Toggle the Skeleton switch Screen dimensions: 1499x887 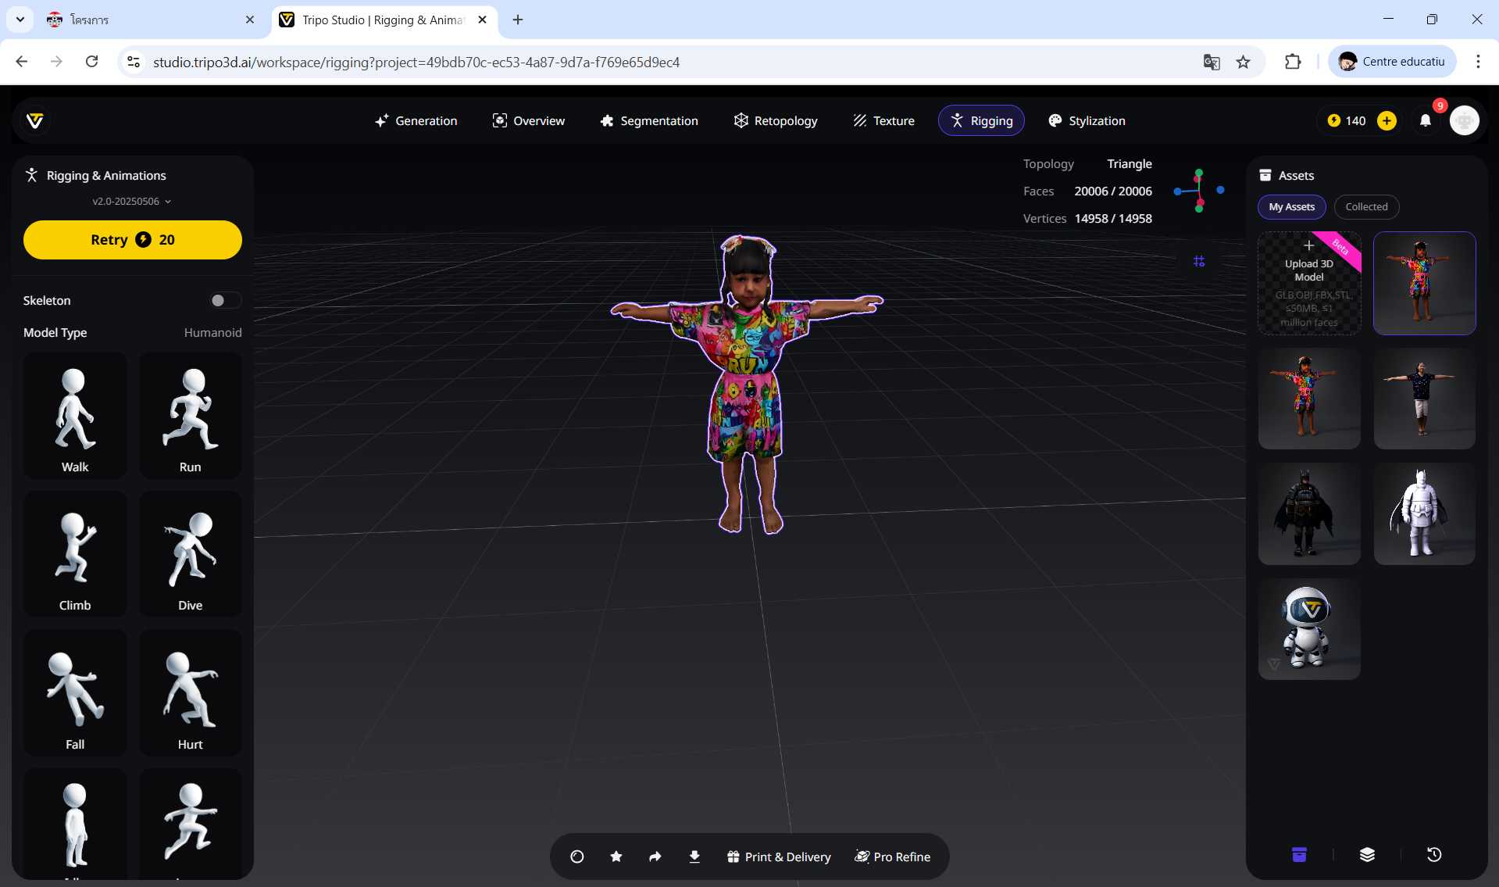224,301
